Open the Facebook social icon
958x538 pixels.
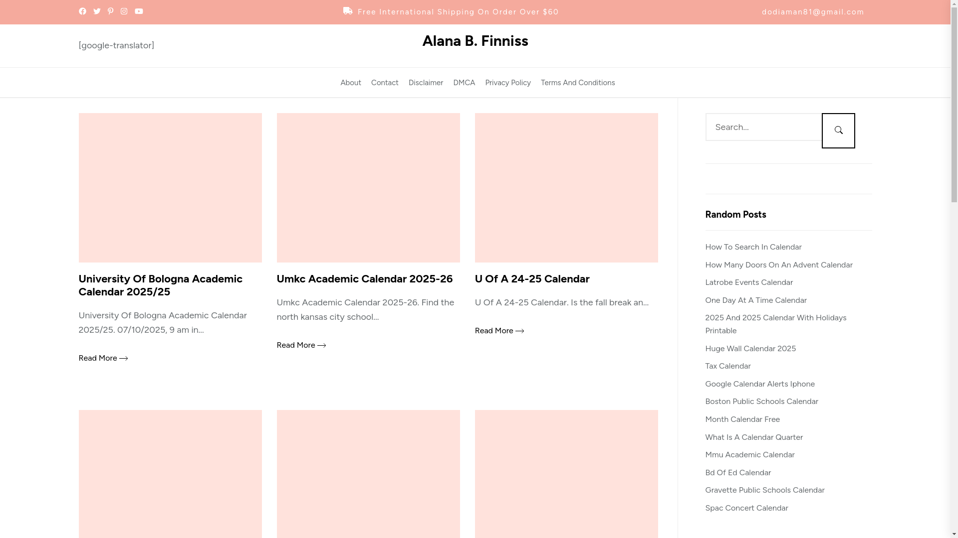tap(82, 11)
